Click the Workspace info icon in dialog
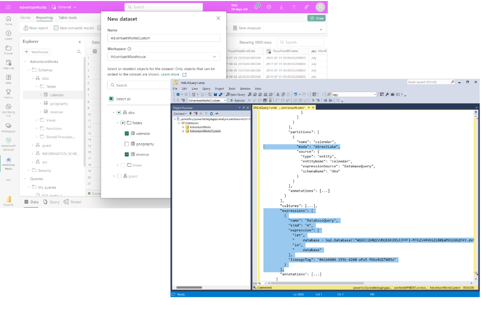497x309 pixels. coord(129,49)
